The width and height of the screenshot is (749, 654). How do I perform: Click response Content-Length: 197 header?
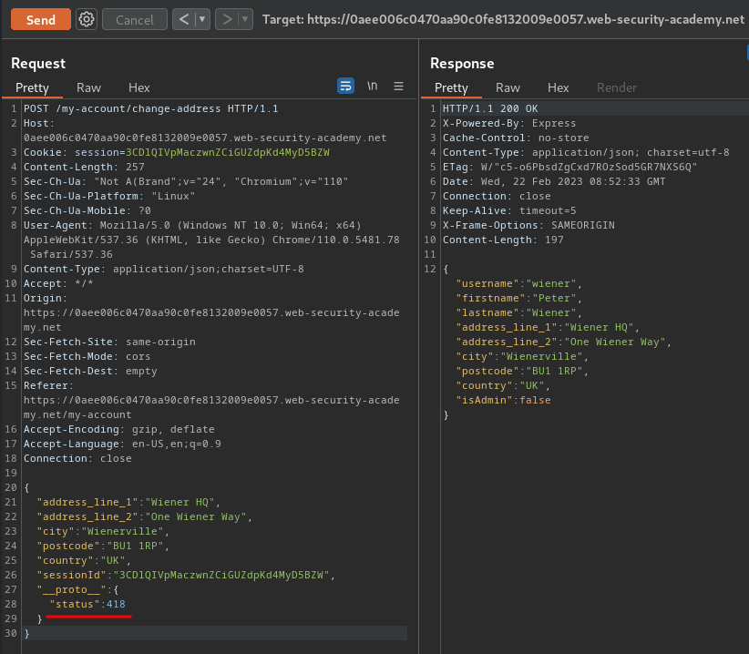(x=503, y=240)
